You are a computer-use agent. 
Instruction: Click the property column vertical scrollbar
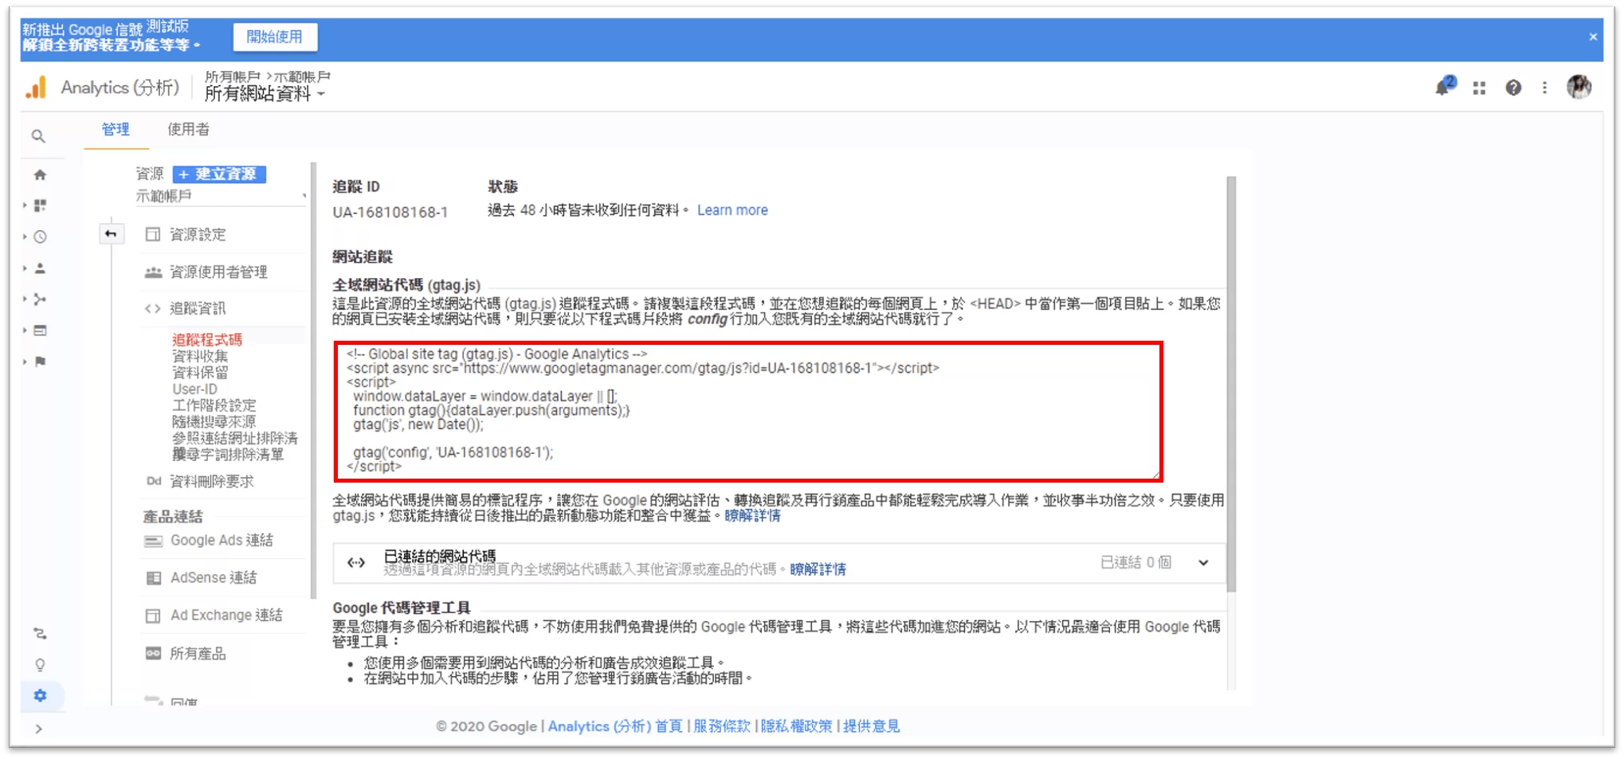click(313, 381)
